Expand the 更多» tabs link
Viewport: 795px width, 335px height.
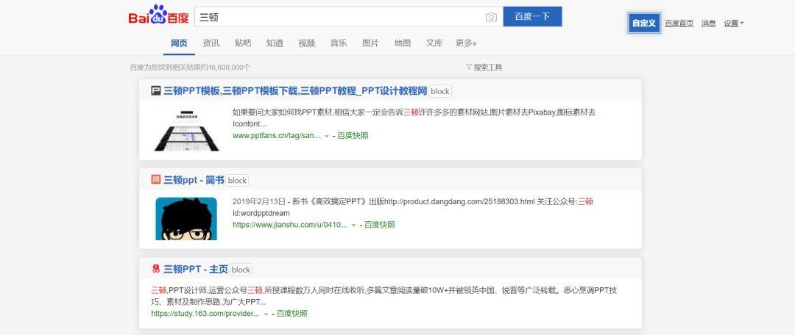tap(466, 43)
